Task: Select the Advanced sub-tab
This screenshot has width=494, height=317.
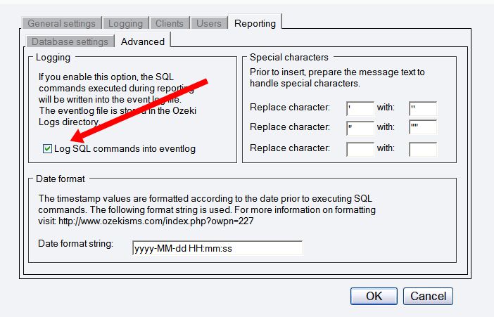Action: point(143,41)
